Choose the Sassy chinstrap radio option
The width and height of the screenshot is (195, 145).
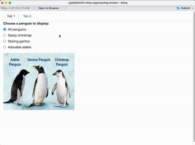click(5, 35)
